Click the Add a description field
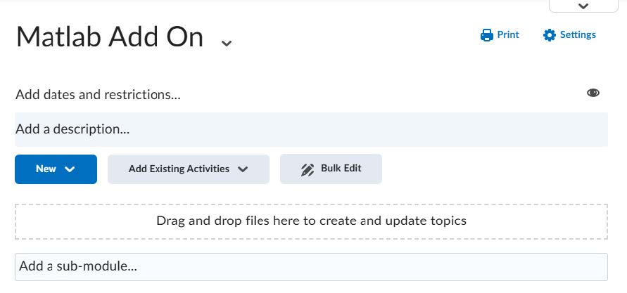The width and height of the screenshot is (627, 293). 73,129
